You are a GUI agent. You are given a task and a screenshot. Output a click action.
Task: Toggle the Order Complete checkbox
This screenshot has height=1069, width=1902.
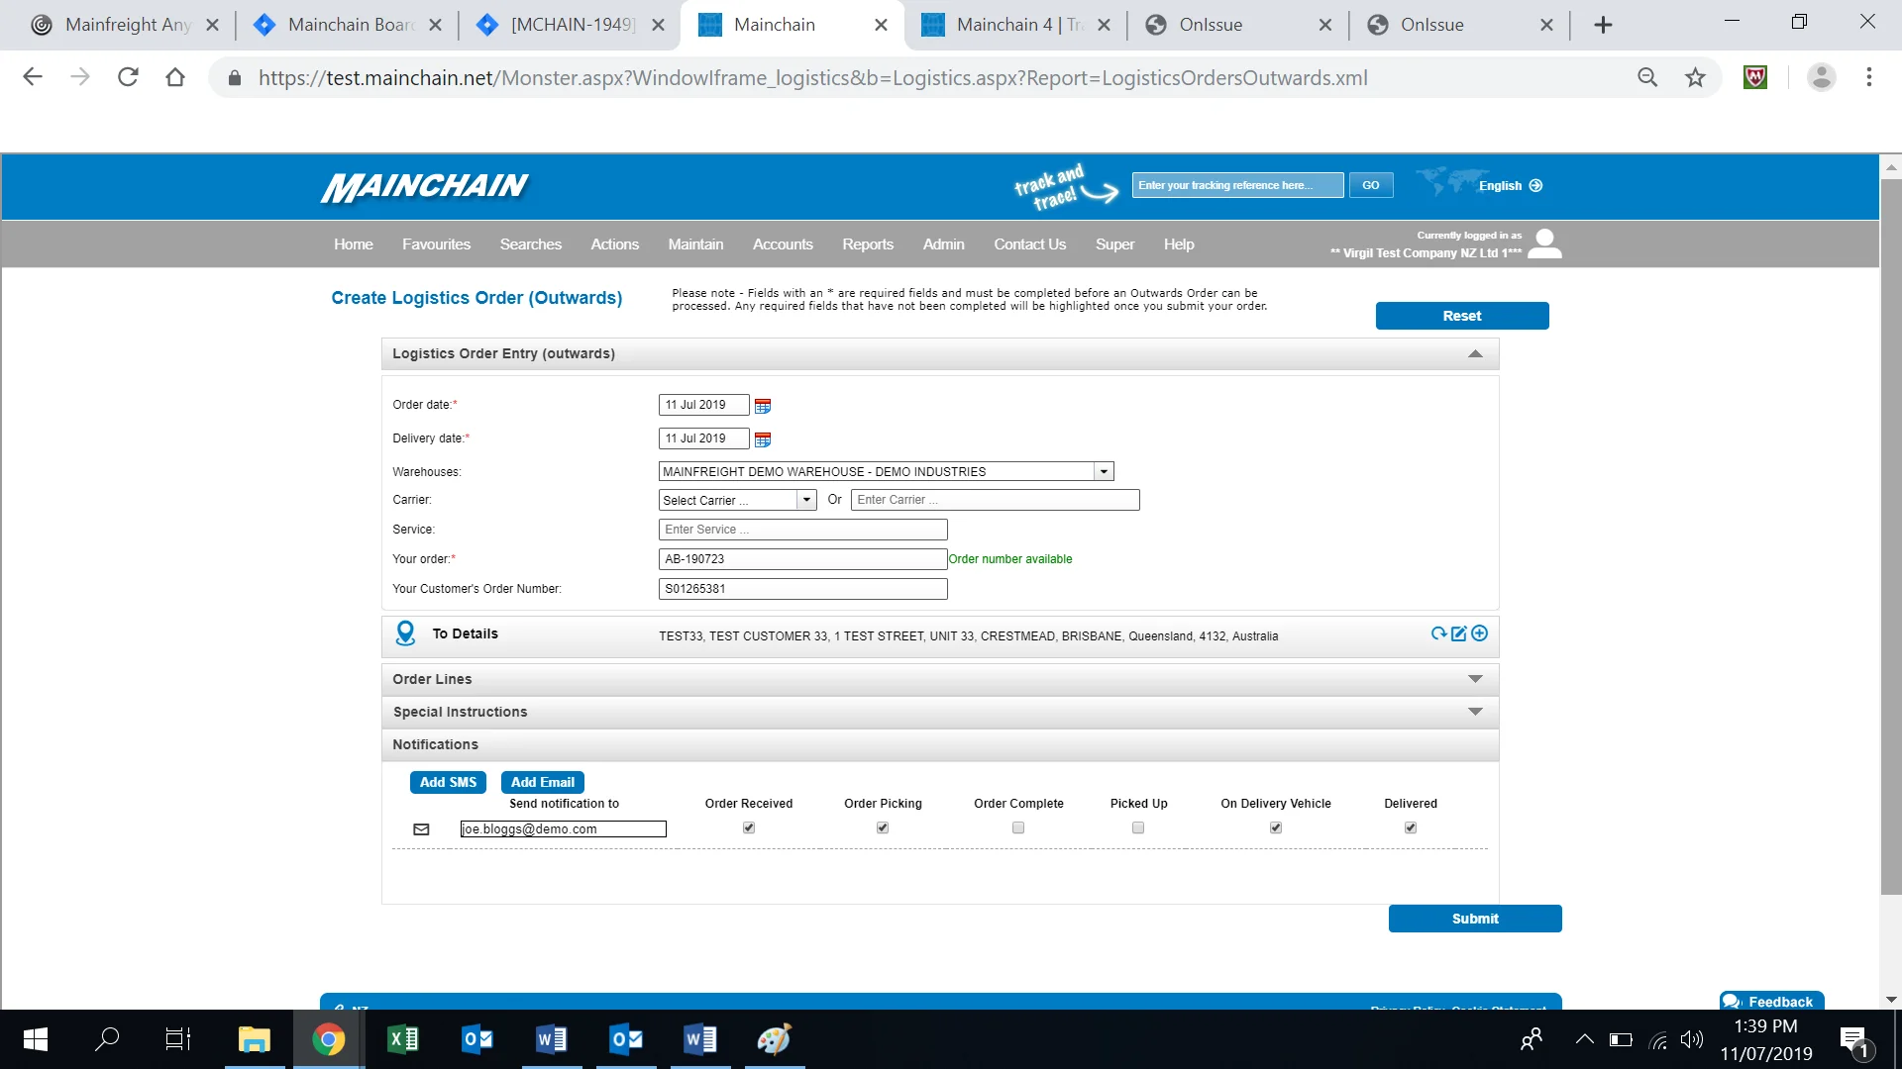point(1017,826)
